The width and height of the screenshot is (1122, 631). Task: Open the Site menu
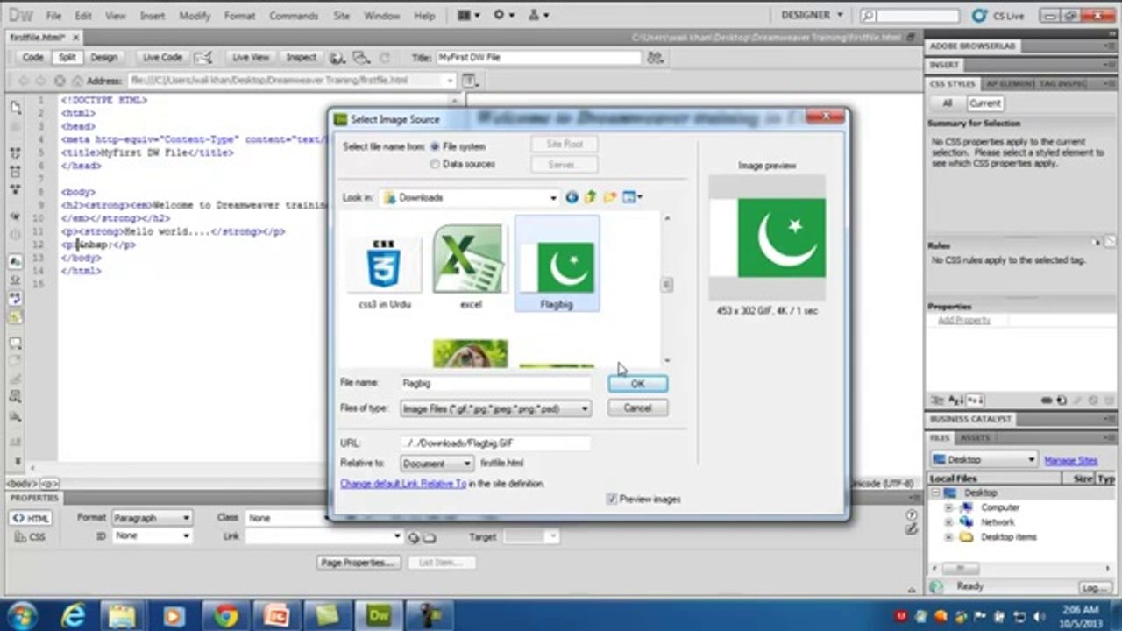coord(342,16)
